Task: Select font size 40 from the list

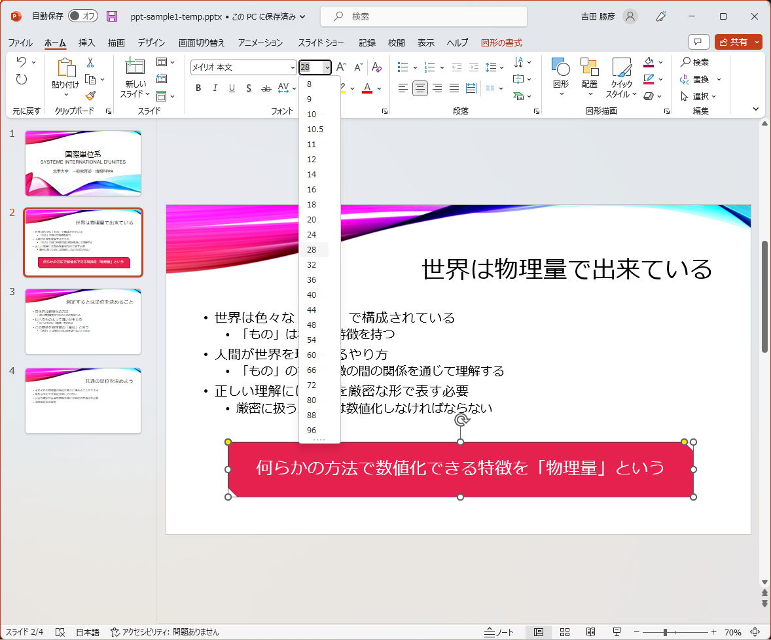Action: (x=312, y=294)
